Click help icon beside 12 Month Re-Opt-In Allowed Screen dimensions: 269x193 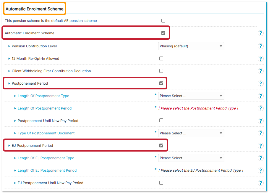tap(260, 59)
